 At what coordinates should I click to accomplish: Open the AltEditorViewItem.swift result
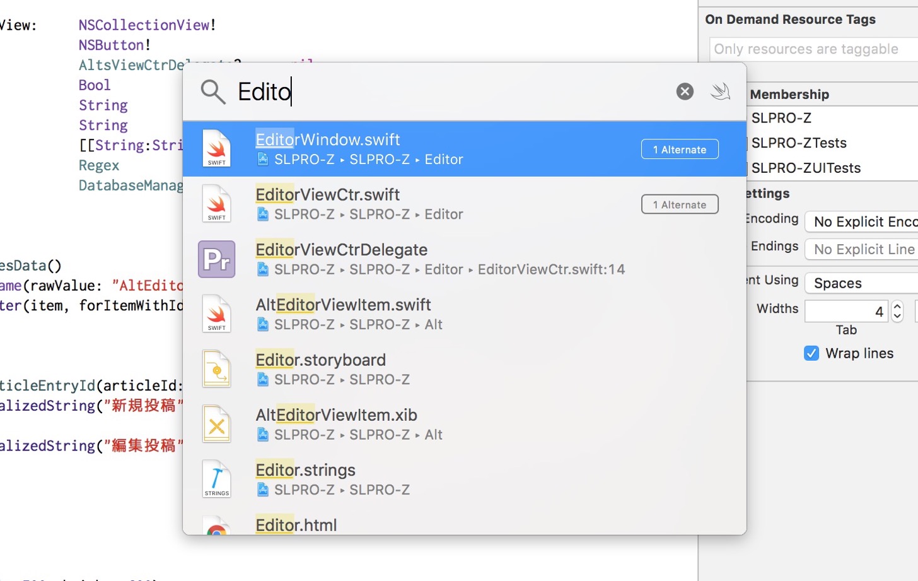point(465,314)
